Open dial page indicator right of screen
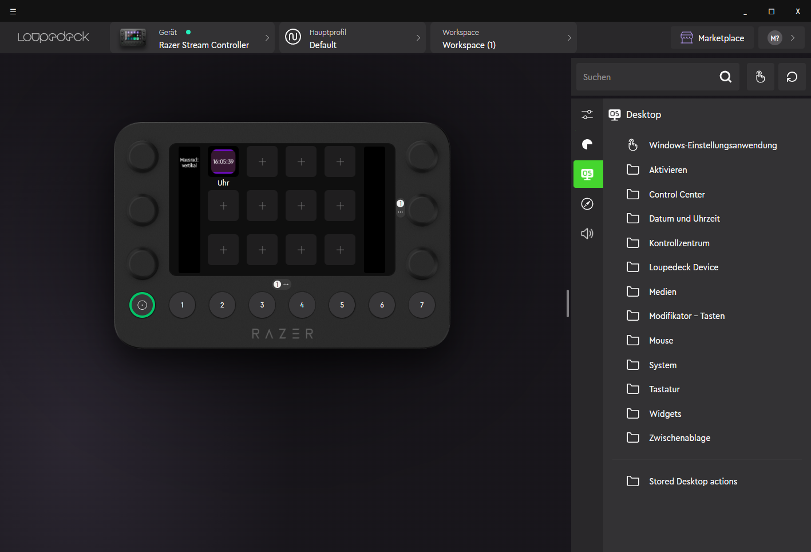The width and height of the screenshot is (811, 552). pos(401,207)
